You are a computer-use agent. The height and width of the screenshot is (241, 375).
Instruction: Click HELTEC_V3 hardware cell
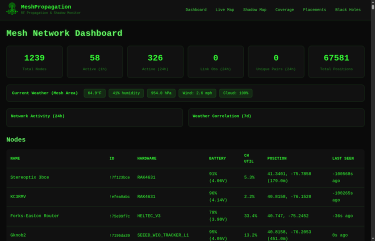(149, 216)
